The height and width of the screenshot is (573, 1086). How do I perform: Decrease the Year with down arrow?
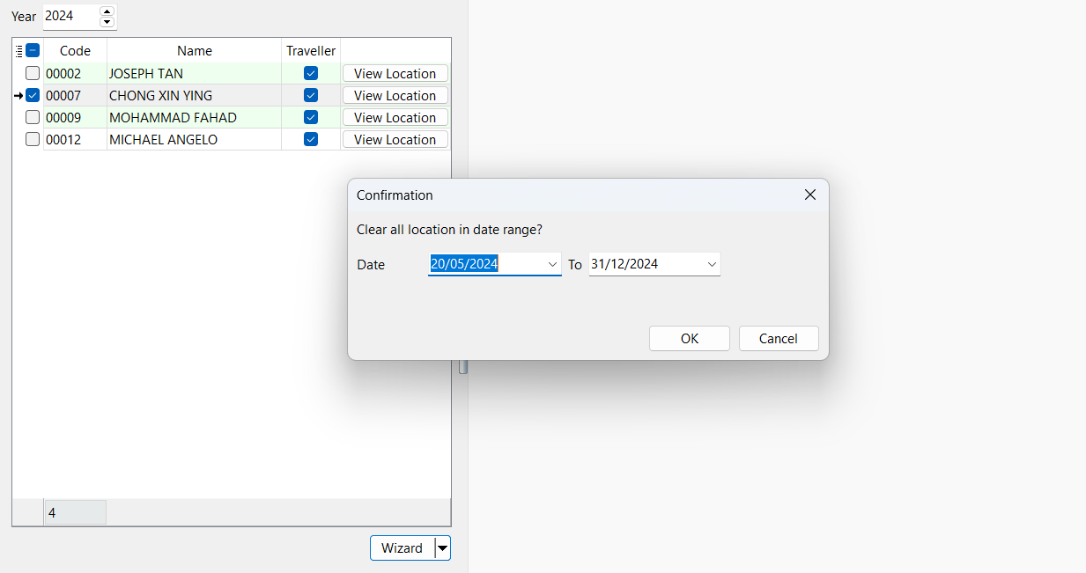coord(107,22)
